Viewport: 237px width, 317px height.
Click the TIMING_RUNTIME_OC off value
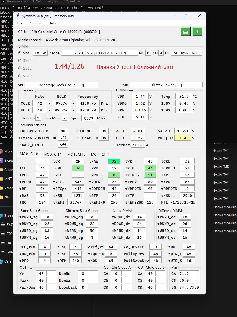point(63,138)
